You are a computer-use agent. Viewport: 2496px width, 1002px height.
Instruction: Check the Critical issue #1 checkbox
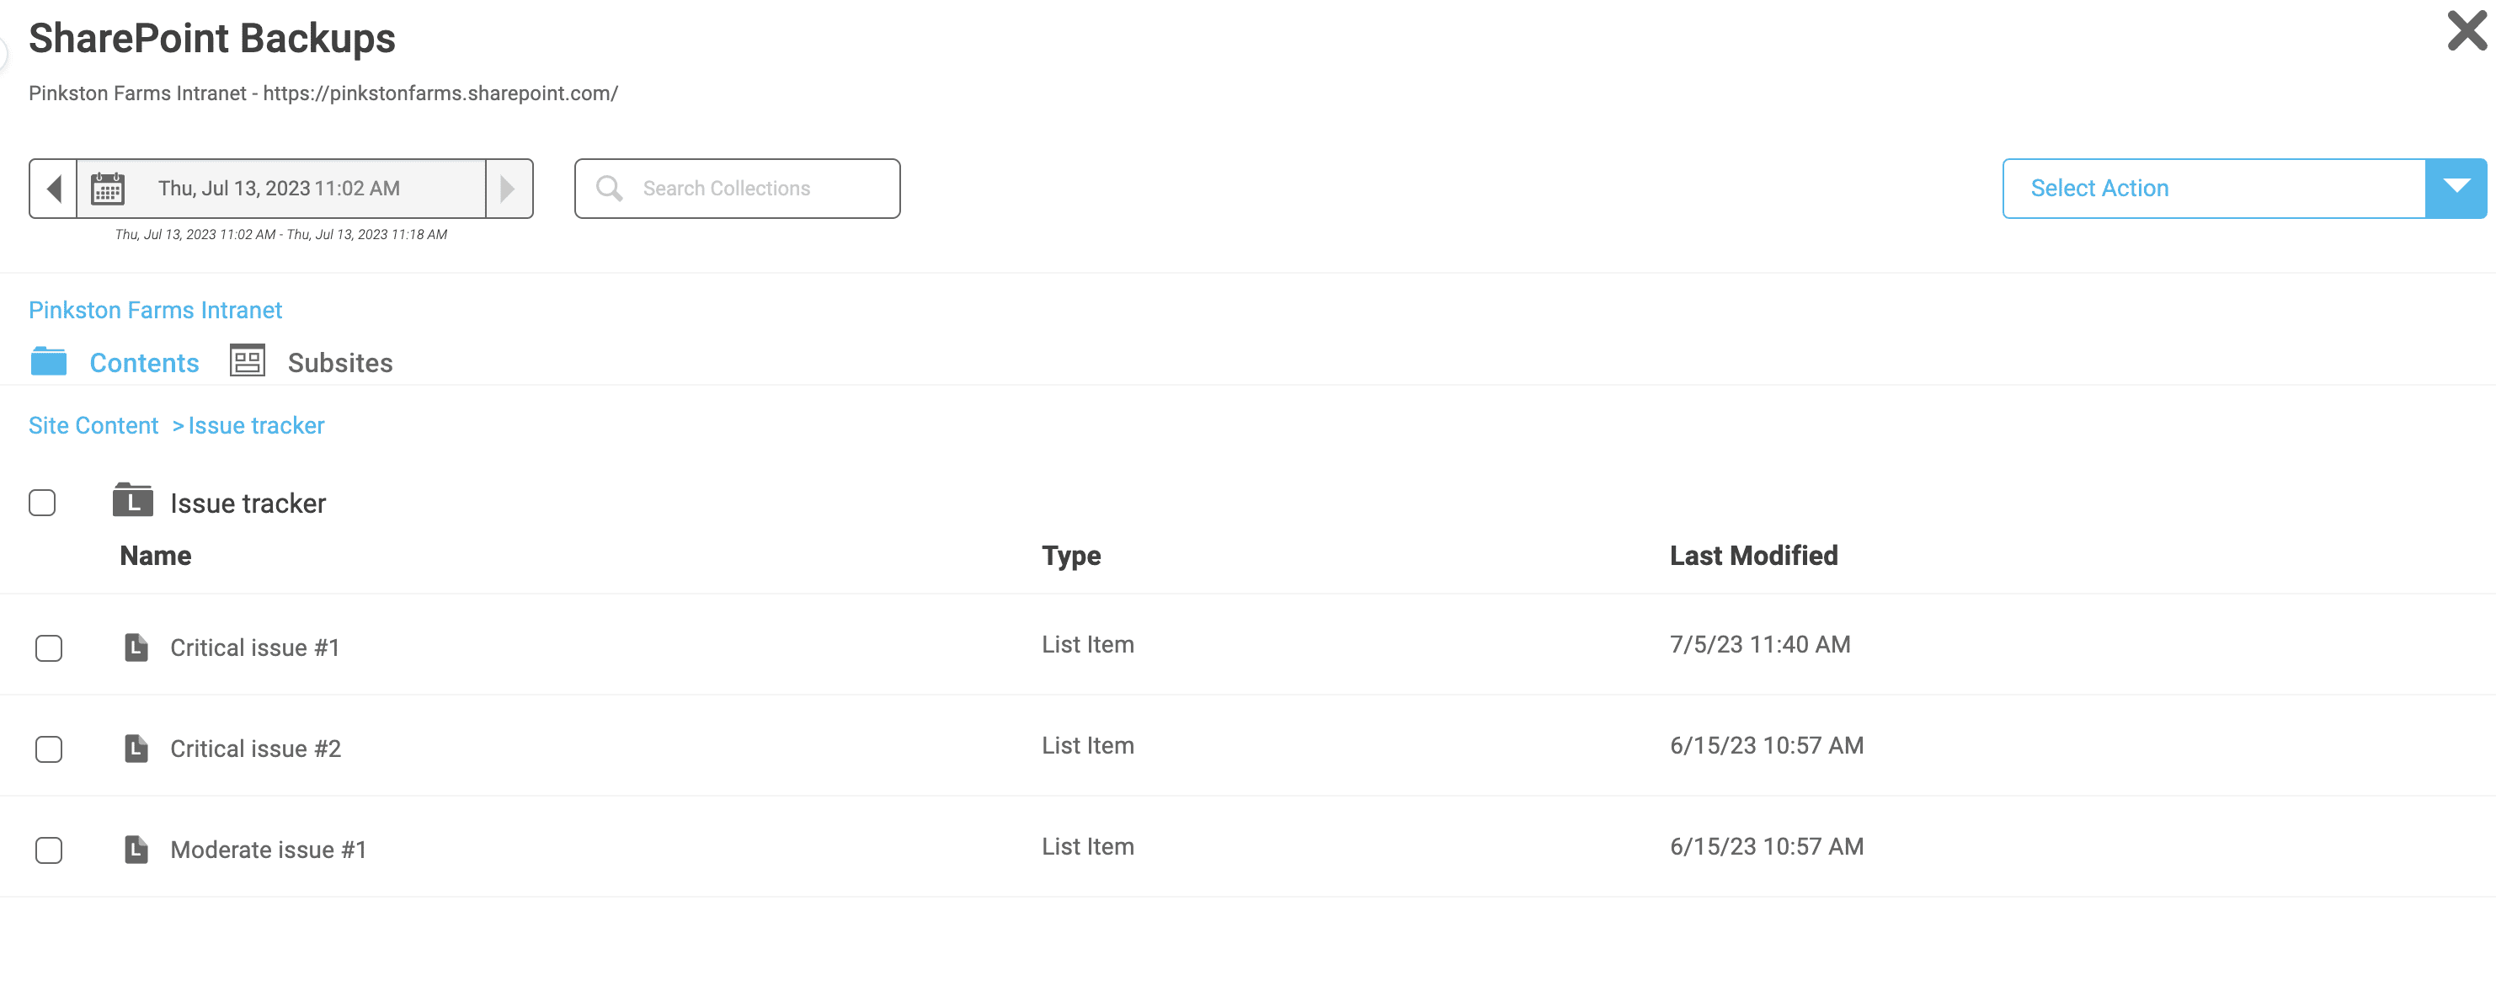pyautogui.click(x=49, y=648)
